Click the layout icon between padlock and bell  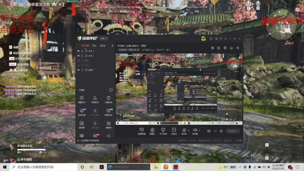(225, 48)
